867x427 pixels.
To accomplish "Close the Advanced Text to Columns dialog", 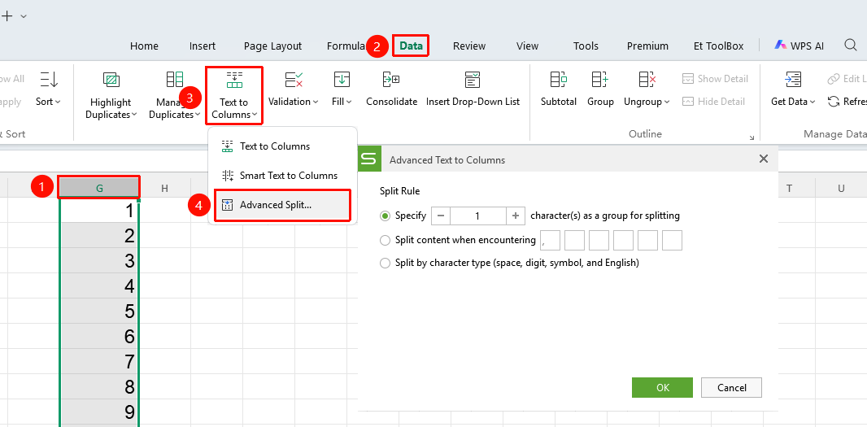I will click(x=764, y=159).
